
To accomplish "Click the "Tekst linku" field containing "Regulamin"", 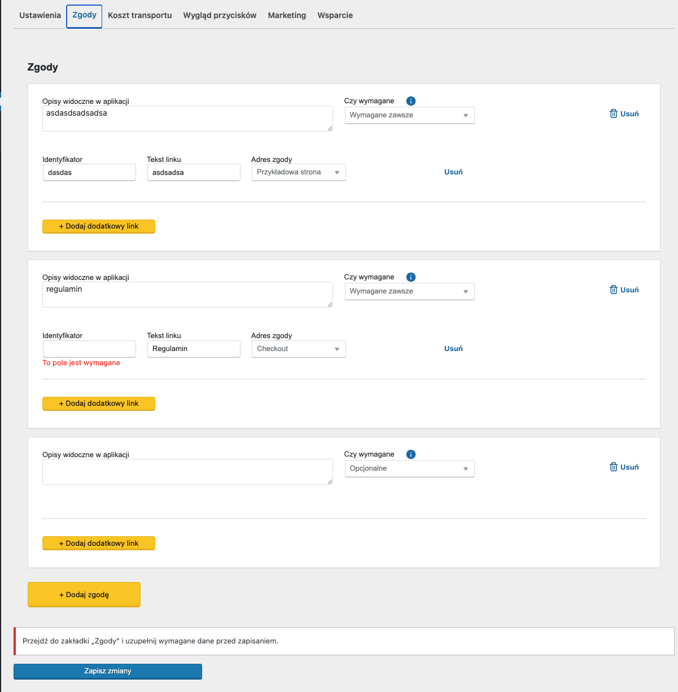I will (194, 349).
